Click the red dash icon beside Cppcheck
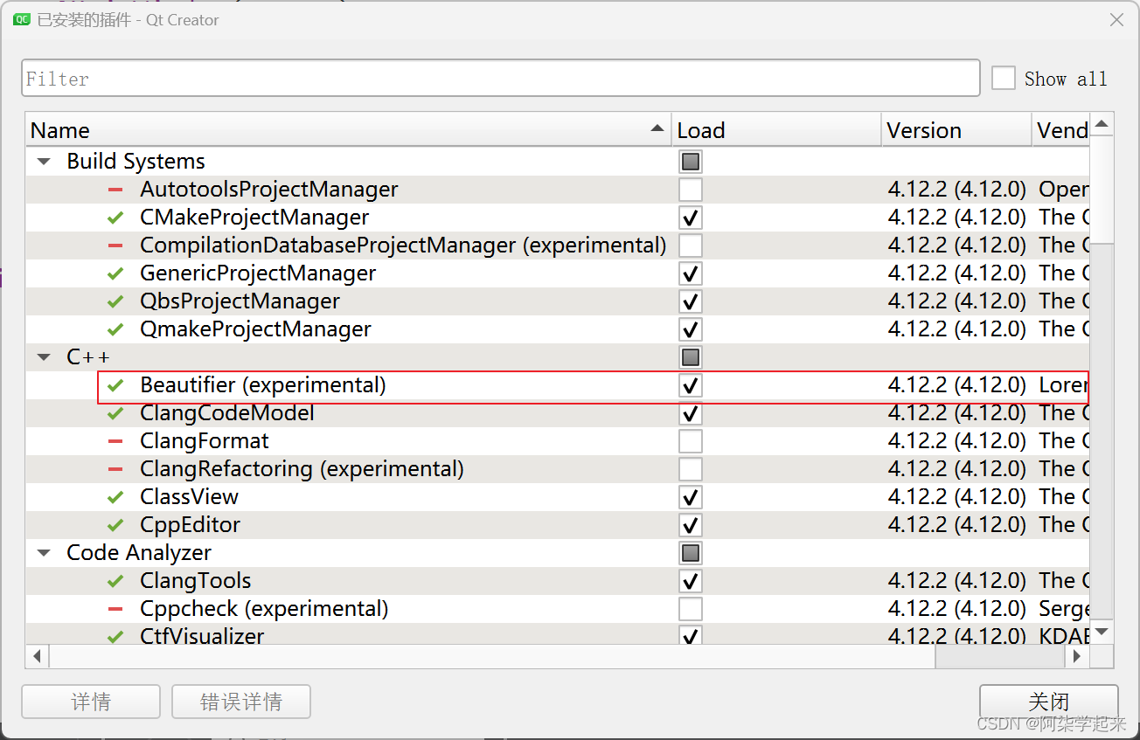Screen dimensions: 1140x740 (115, 609)
